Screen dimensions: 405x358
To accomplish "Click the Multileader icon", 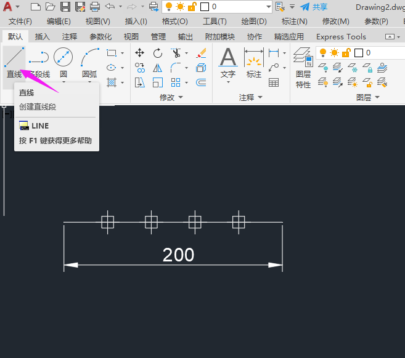I will click(274, 68).
